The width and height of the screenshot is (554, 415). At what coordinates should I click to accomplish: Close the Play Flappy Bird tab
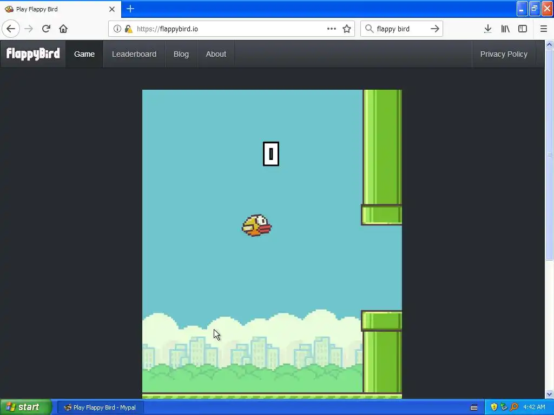tap(112, 9)
